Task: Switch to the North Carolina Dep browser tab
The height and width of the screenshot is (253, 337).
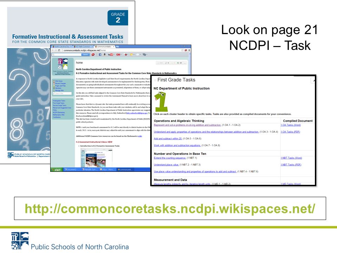Action: [62, 46]
